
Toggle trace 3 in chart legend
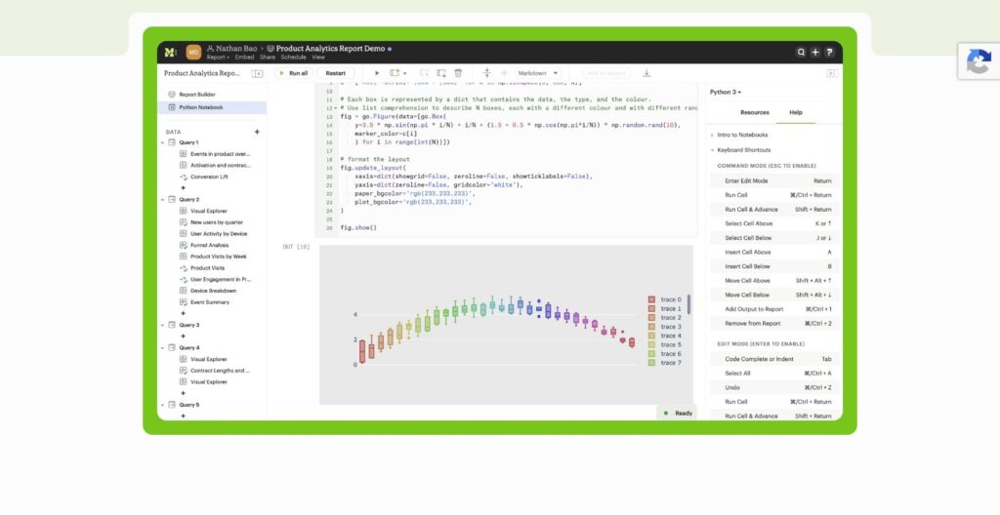pos(664,327)
